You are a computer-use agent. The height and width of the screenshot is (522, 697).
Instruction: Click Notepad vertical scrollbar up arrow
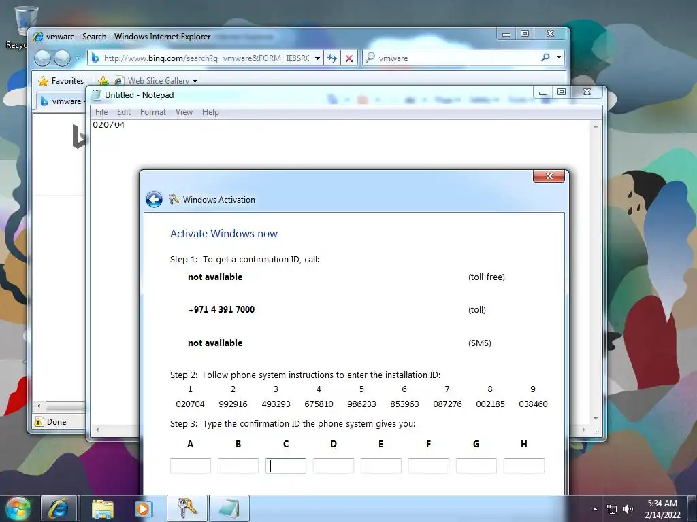point(596,126)
